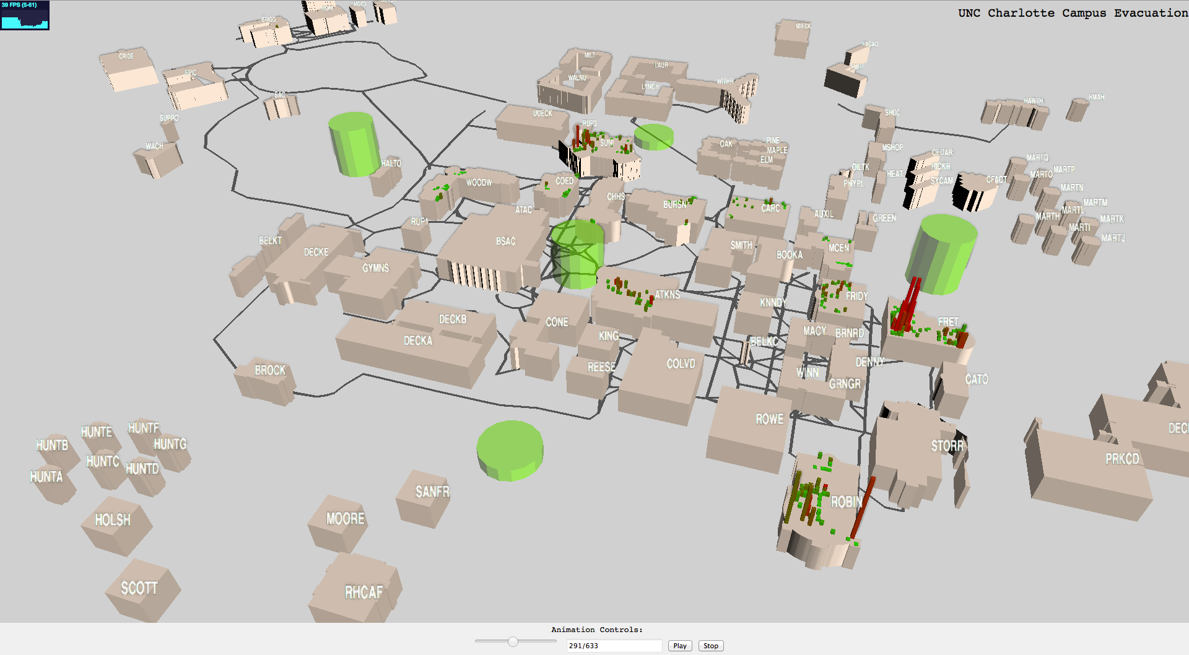1189x655 pixels.
Task: Select the GRNGR building label
Action: coord(845,384)
